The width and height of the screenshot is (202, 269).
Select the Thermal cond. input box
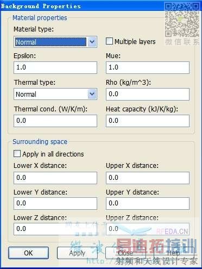[55, 121]
